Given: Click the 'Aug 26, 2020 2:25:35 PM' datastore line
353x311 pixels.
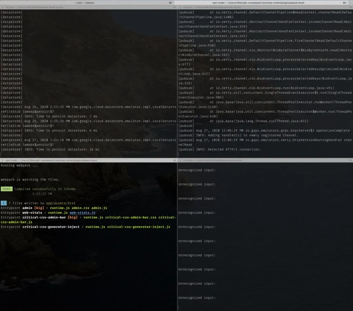Looking at the screenshot, I should click(x=89, y=123).
